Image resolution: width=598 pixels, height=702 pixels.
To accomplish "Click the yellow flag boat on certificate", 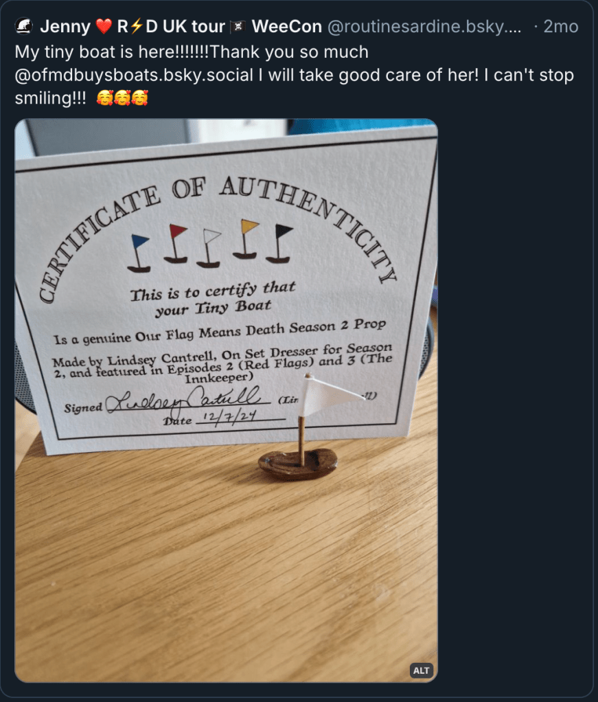I will (x=246, y=239).
